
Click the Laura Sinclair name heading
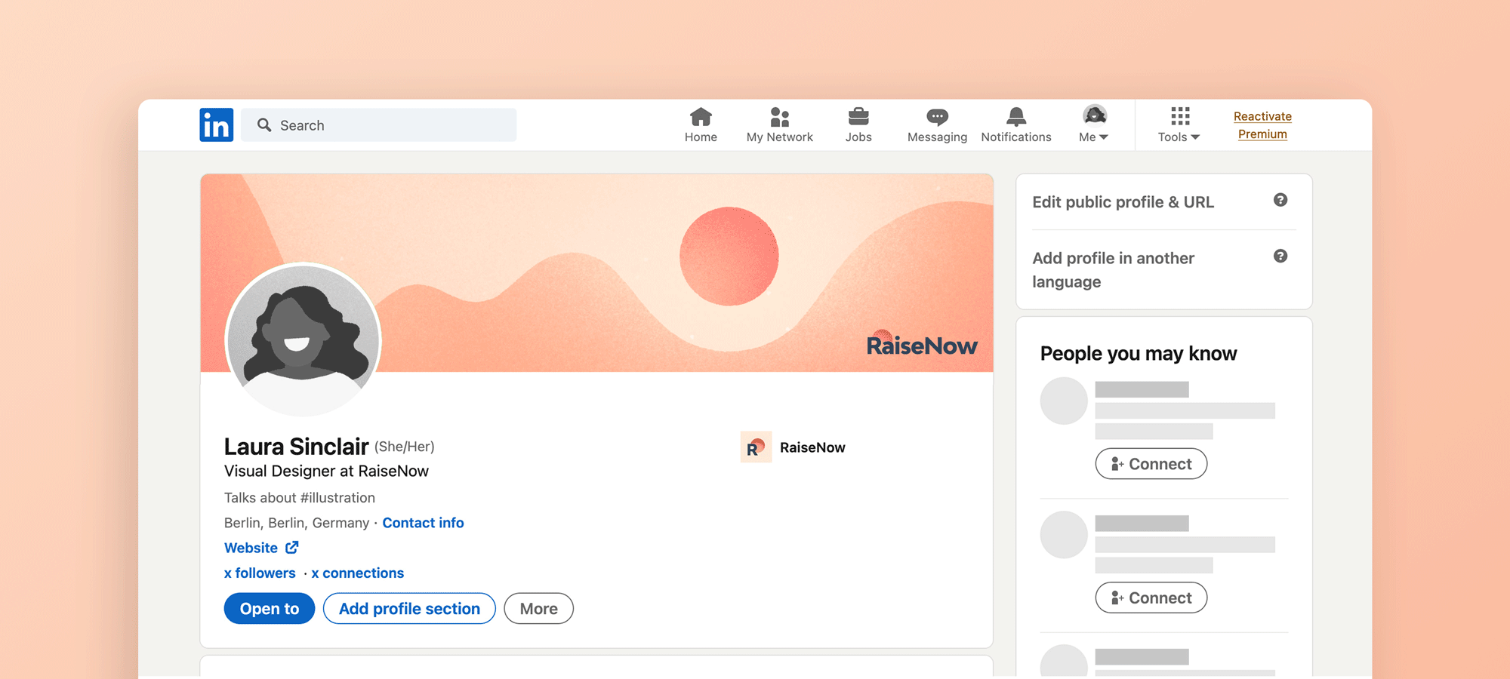point(296,447)
